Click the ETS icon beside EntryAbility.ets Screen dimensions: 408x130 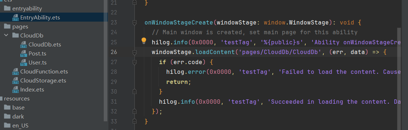point(16,18)
